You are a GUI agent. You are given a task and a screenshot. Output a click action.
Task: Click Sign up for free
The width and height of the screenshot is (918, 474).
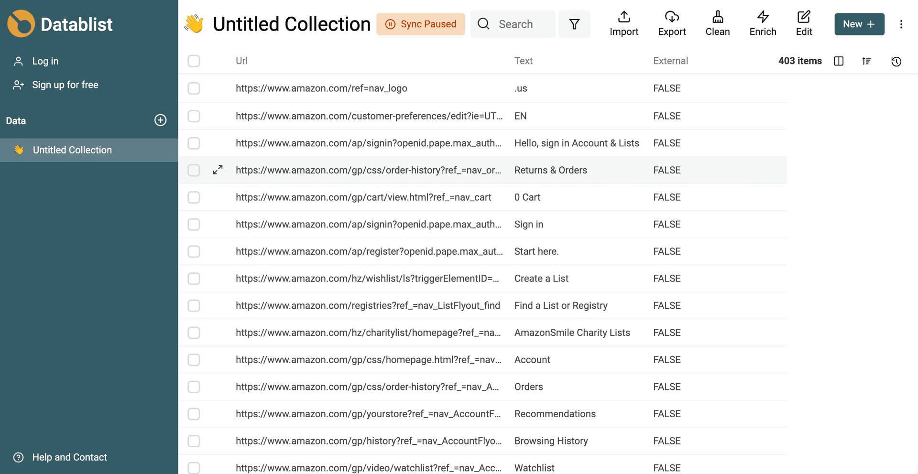66,85
